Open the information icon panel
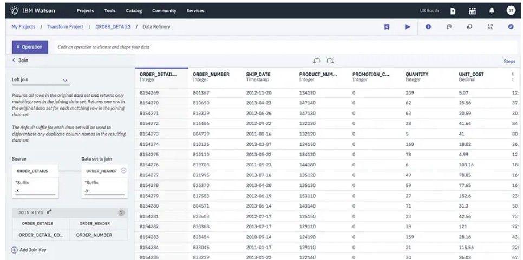 [428, 27]
